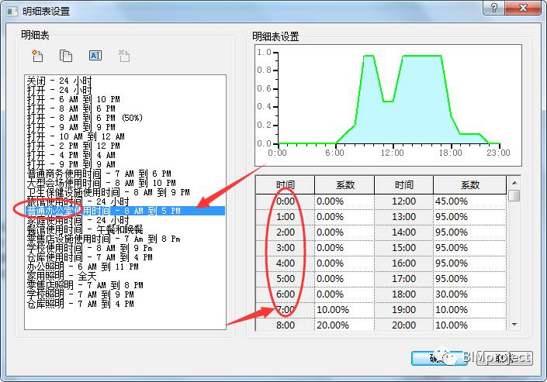Click the duplicate schedule icon
The height and width of the screenshot is (382, 547).
[x=66, y=56]
